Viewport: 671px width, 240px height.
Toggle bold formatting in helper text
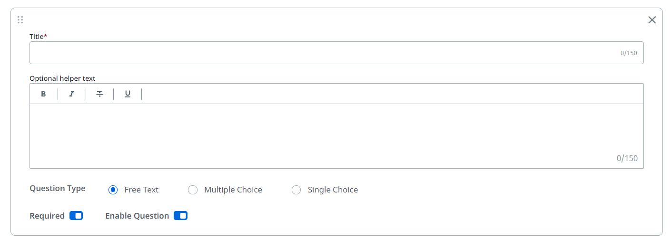pos(43,94)
